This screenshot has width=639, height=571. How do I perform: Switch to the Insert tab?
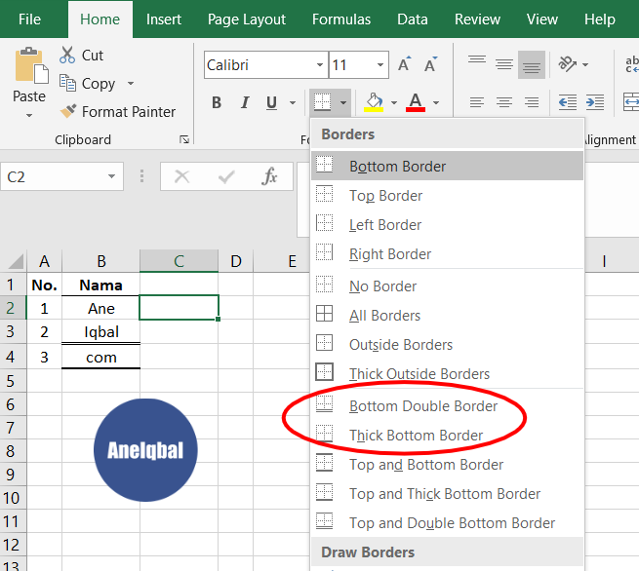tap(164, 19)
